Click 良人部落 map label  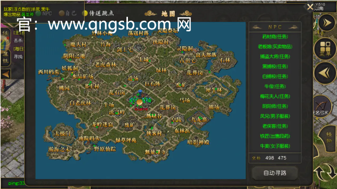(206, 55)
